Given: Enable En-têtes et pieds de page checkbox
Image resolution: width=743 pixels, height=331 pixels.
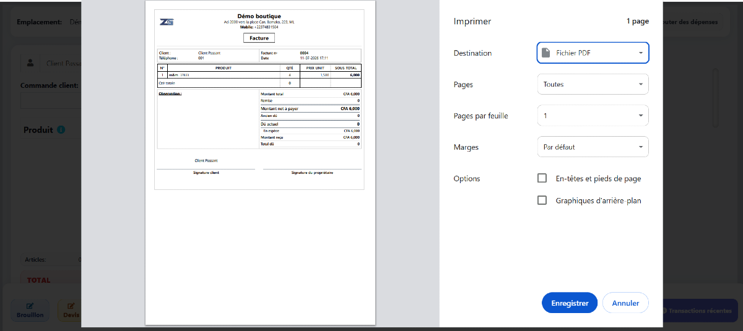Looking at the screenshot, I should coord(542,178).
